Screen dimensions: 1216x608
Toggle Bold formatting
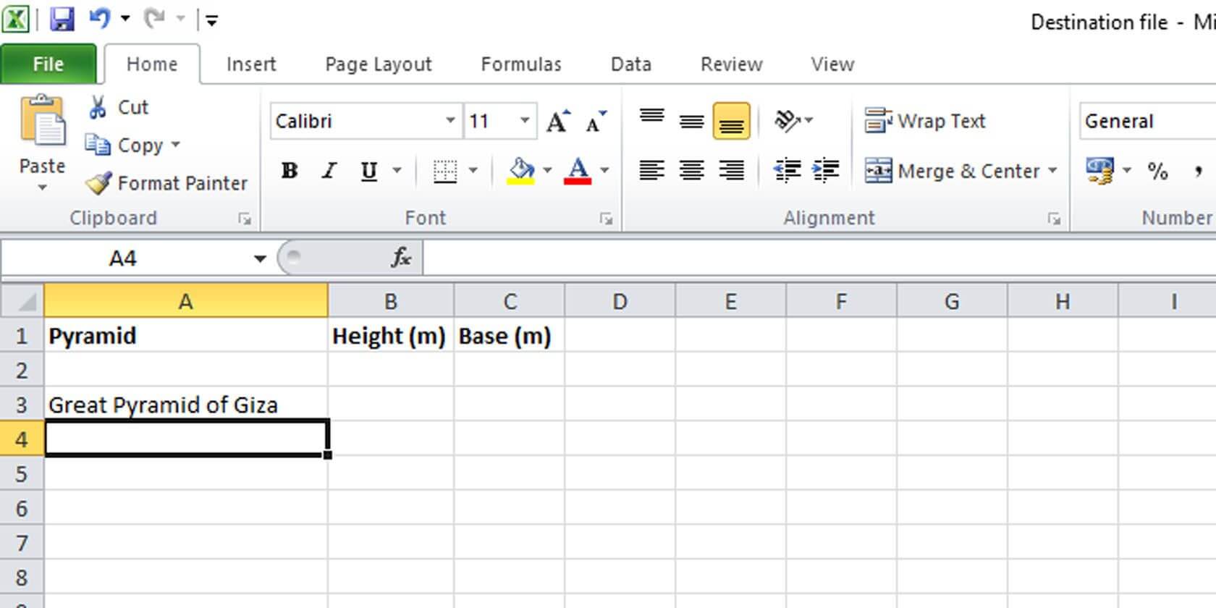pyautogui.click(x=290, y=171)
